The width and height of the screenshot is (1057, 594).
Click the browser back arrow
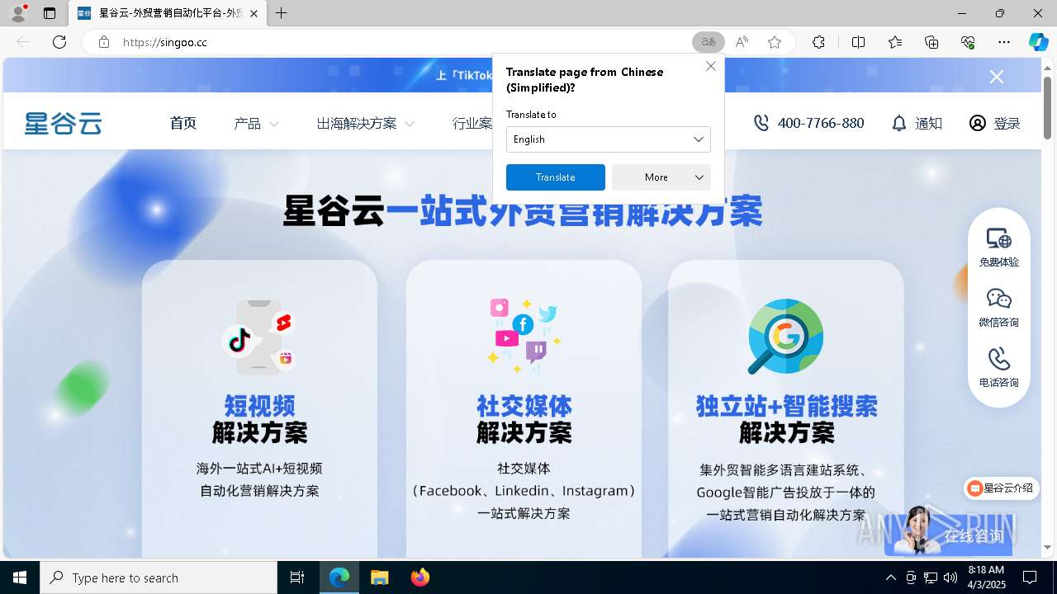[x=23, y=42]
